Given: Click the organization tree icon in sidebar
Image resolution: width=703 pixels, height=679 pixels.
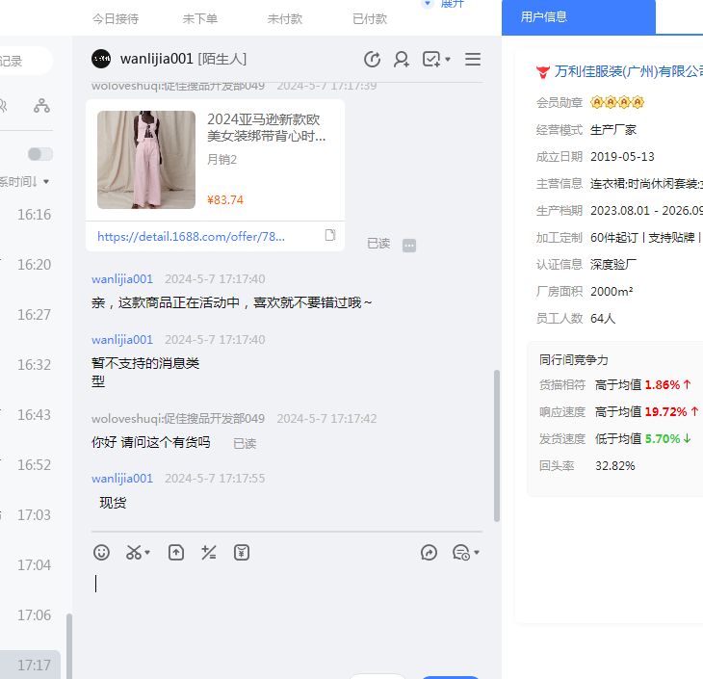Looking at the screenshot, I should coord(41,106).
